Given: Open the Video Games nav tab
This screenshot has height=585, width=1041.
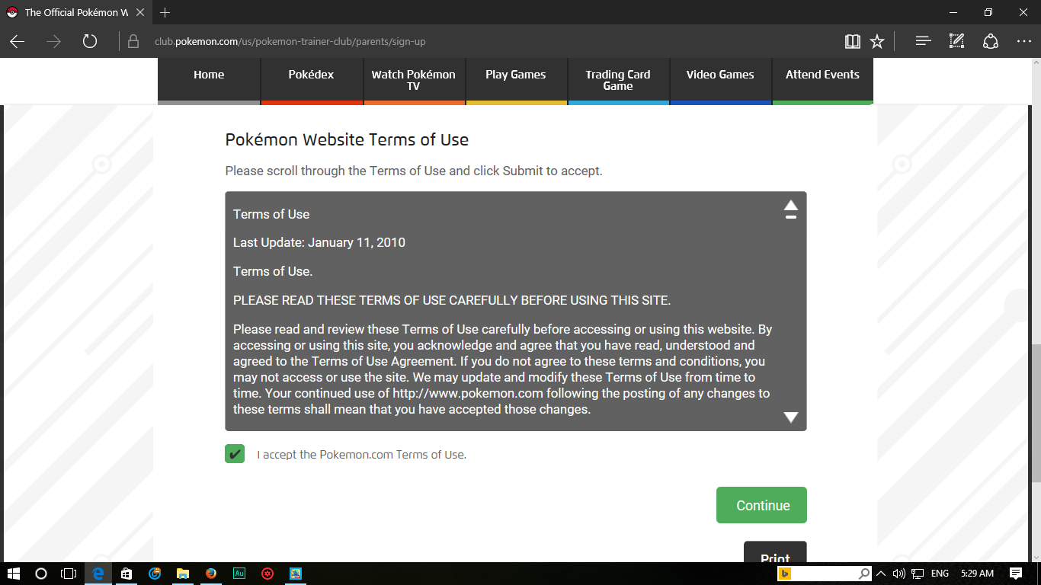Looking at the screenshot, I should point(720,80).
